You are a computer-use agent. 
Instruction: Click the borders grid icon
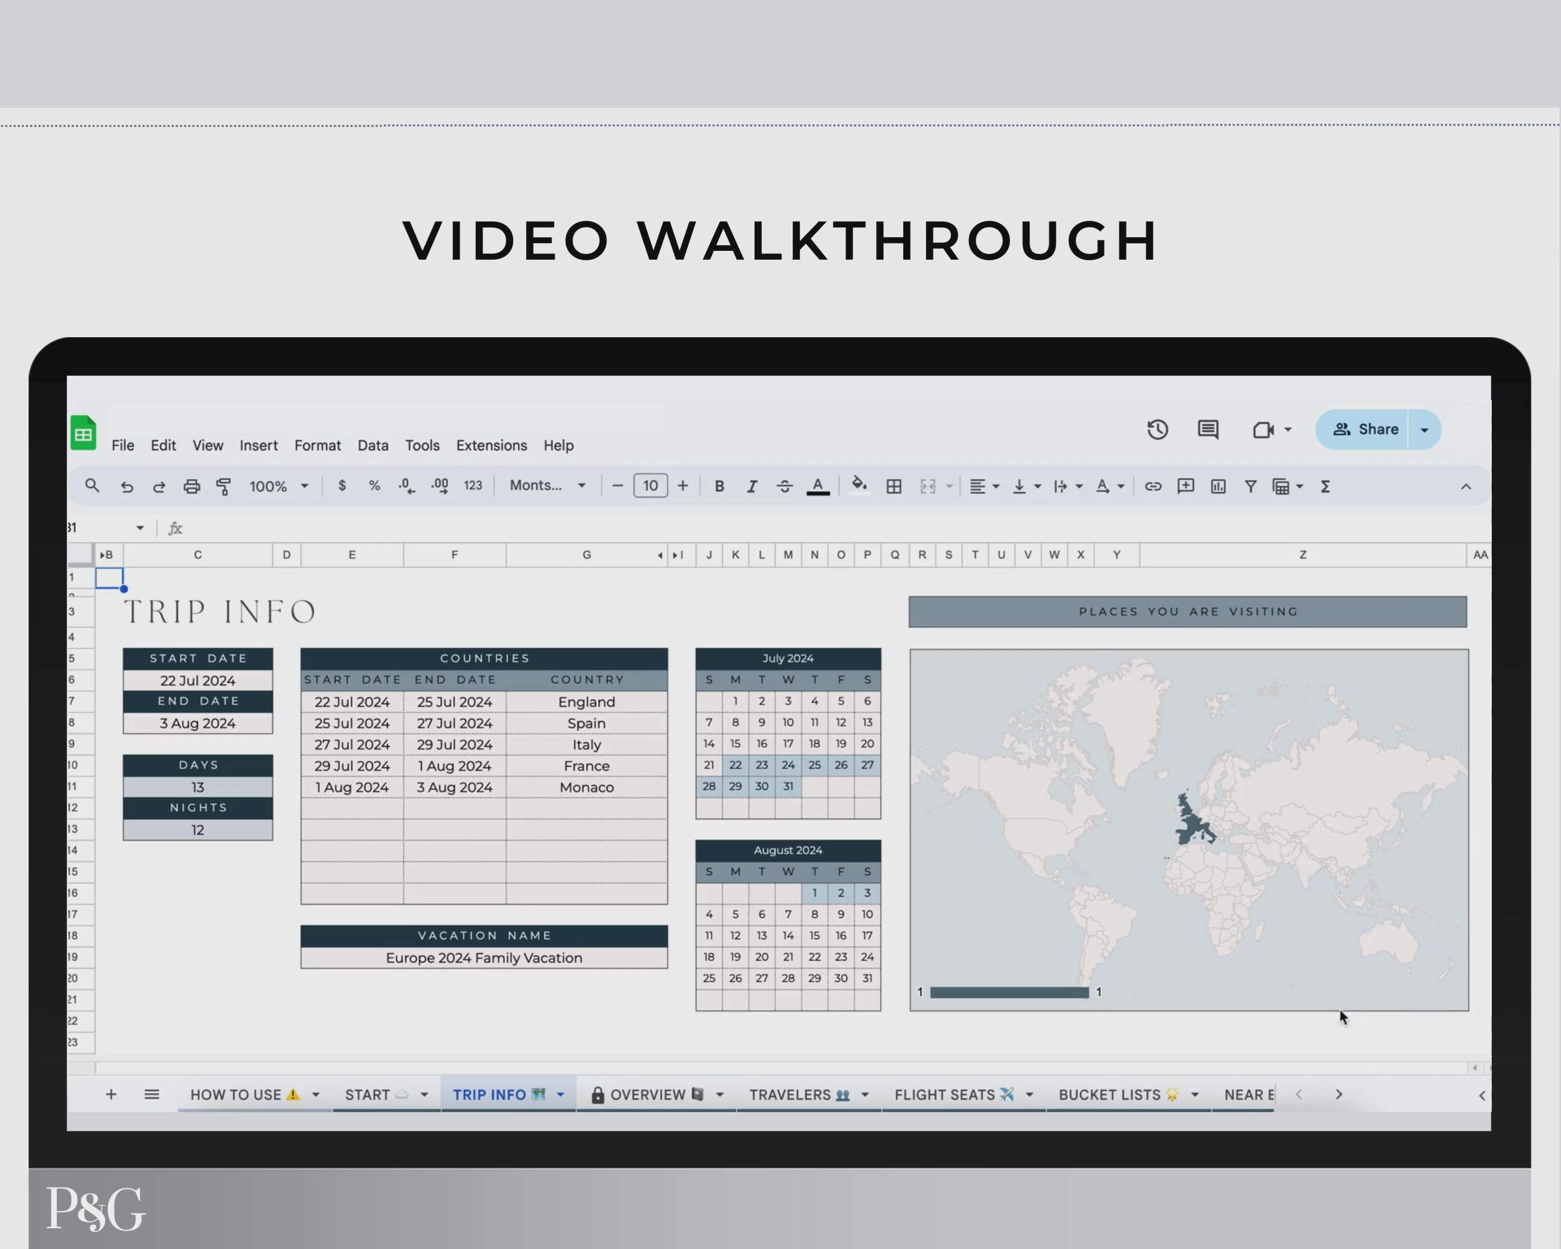pyautogui.click(x=893, y=487)
